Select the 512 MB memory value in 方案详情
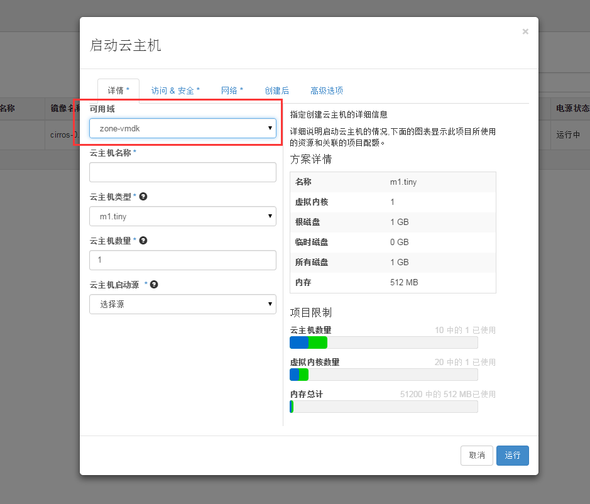590x504 pixels. [x=404, y=282]
